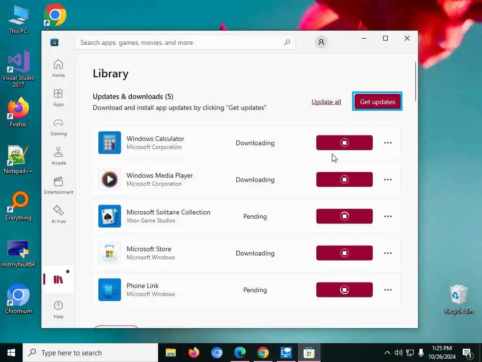Click the Microsoft Store taskbar icon
This screenshot has width=482, height=362.
point(309,353)
